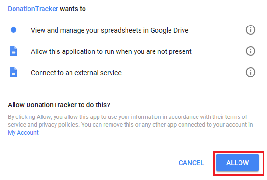The height and width of the screenshot is (180, 267).
Task: Click script icon beside 'Connect to an external service'
Action: coord(14,72)
